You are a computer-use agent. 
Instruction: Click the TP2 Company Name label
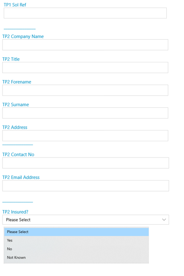[x=23, y=36]
